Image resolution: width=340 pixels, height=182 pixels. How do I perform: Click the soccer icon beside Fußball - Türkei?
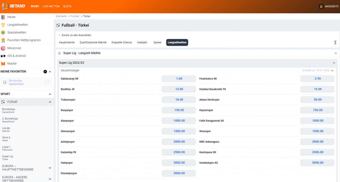58,25
